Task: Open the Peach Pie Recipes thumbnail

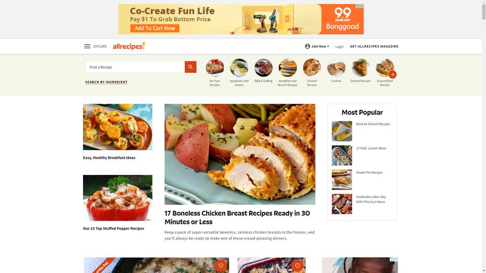Action: [x=342, y=179]
